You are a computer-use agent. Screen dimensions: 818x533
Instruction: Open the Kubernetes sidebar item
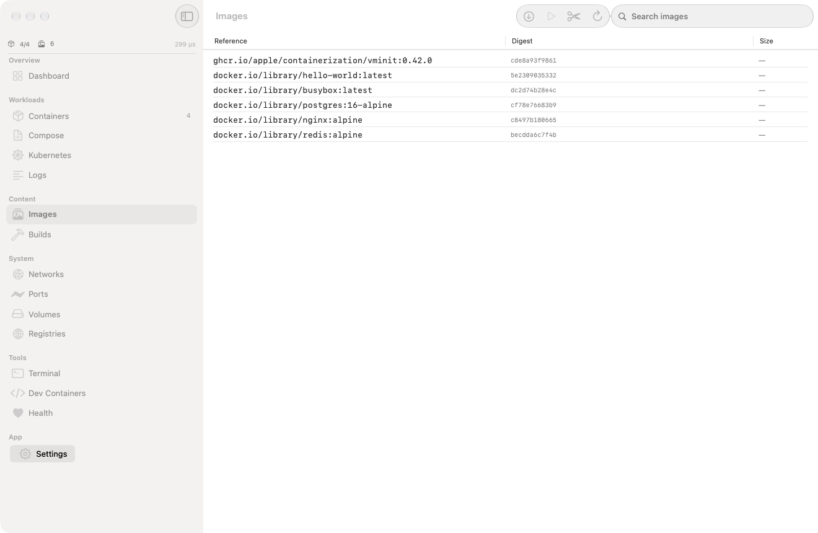point(102,155)
